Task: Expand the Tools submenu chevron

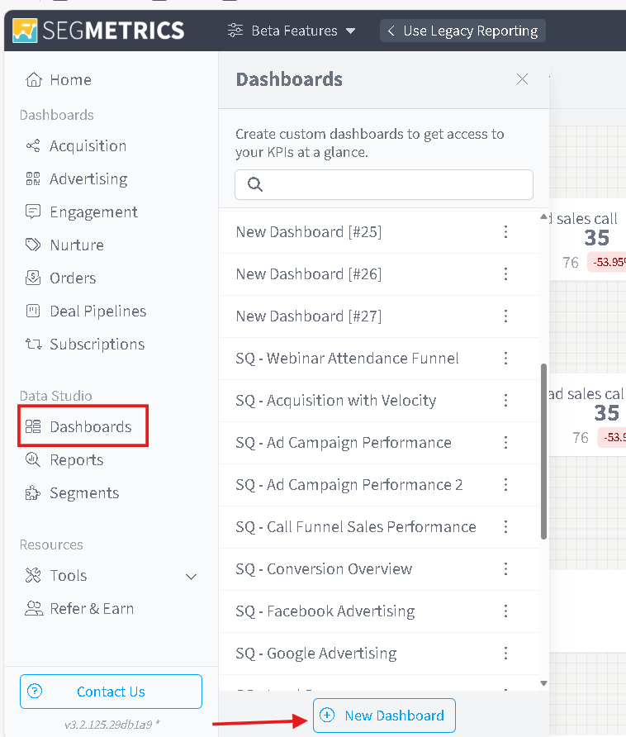Action: [x=191, y=576]
